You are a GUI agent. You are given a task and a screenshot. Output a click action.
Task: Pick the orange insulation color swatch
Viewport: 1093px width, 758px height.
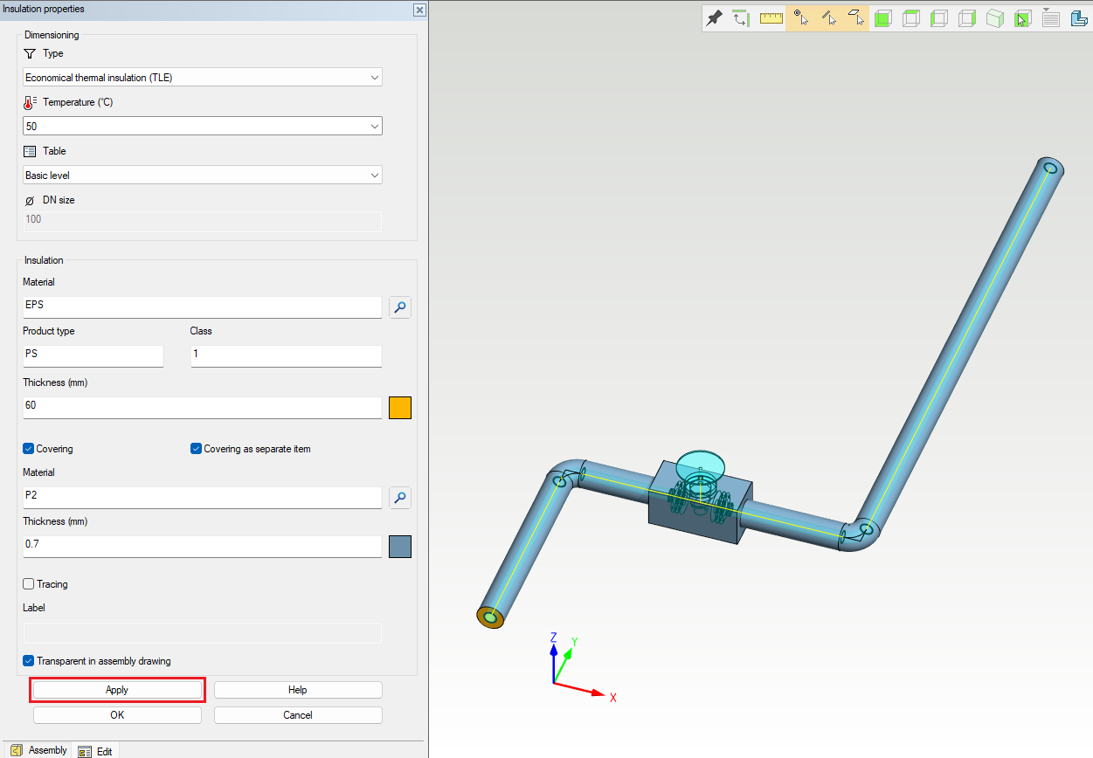(400, 408)
